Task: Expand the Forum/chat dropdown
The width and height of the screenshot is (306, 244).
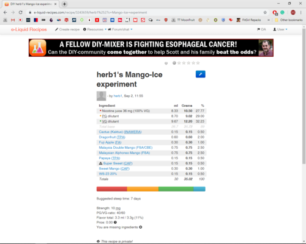Action: [x=120, y=29]
